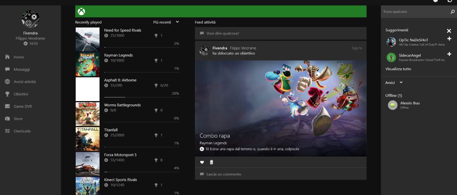This screenshot has width=457, height=195.
Task: Click the gamerscore icon for Forza Motorsport 5
Action: (106, 160)
